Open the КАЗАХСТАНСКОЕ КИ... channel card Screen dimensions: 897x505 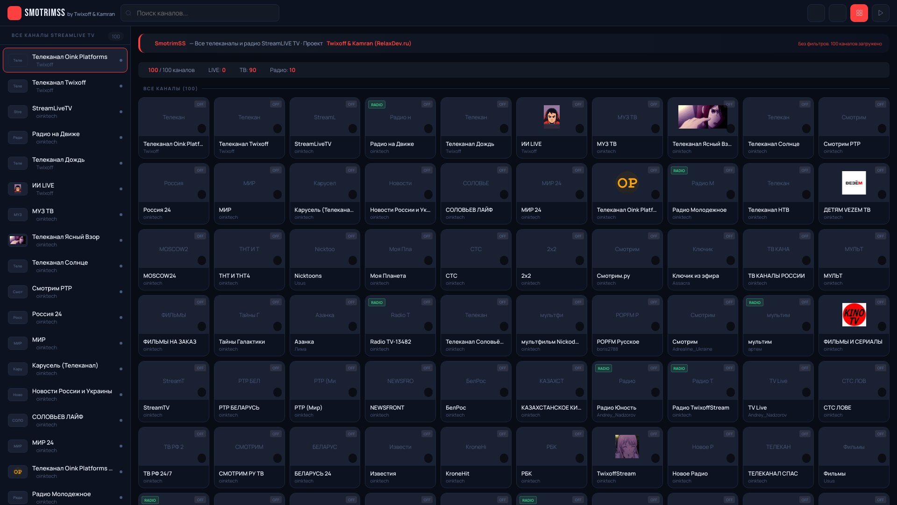pos(552,391)
